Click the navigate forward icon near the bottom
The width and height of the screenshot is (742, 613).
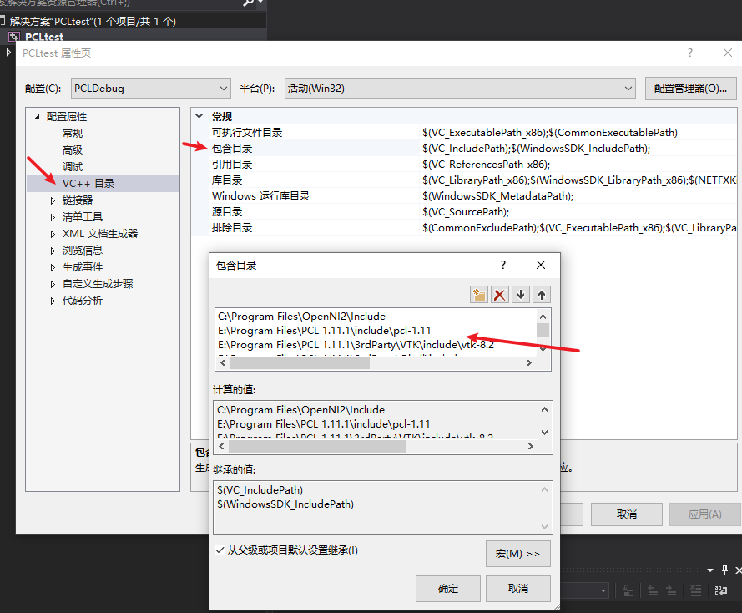pyautogui.click(x=671, y=590)
